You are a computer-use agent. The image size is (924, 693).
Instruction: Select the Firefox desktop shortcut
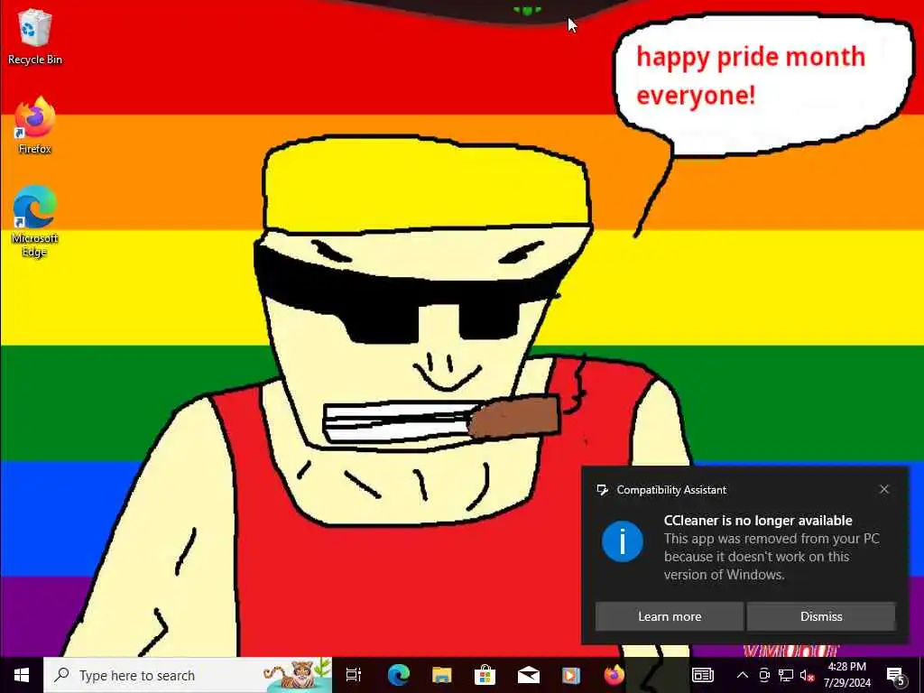pyautogui.click(x=35, y=125)
